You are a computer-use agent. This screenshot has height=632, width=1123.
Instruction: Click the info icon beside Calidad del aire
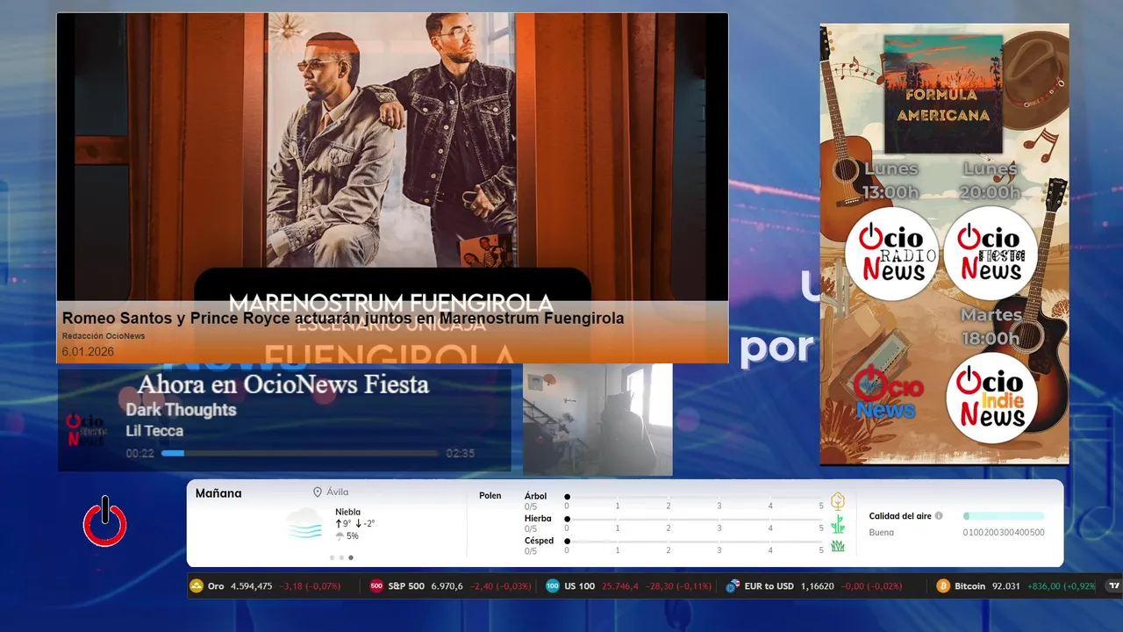click(939, 516)
